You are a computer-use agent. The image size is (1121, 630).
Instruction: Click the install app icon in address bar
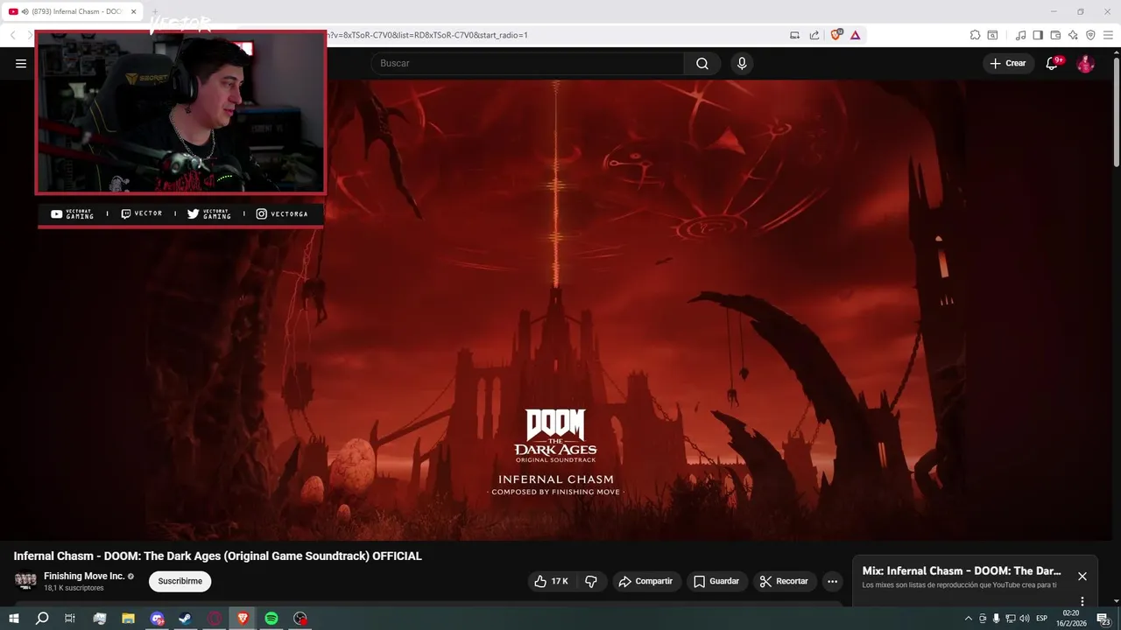(x=795, y=35)
